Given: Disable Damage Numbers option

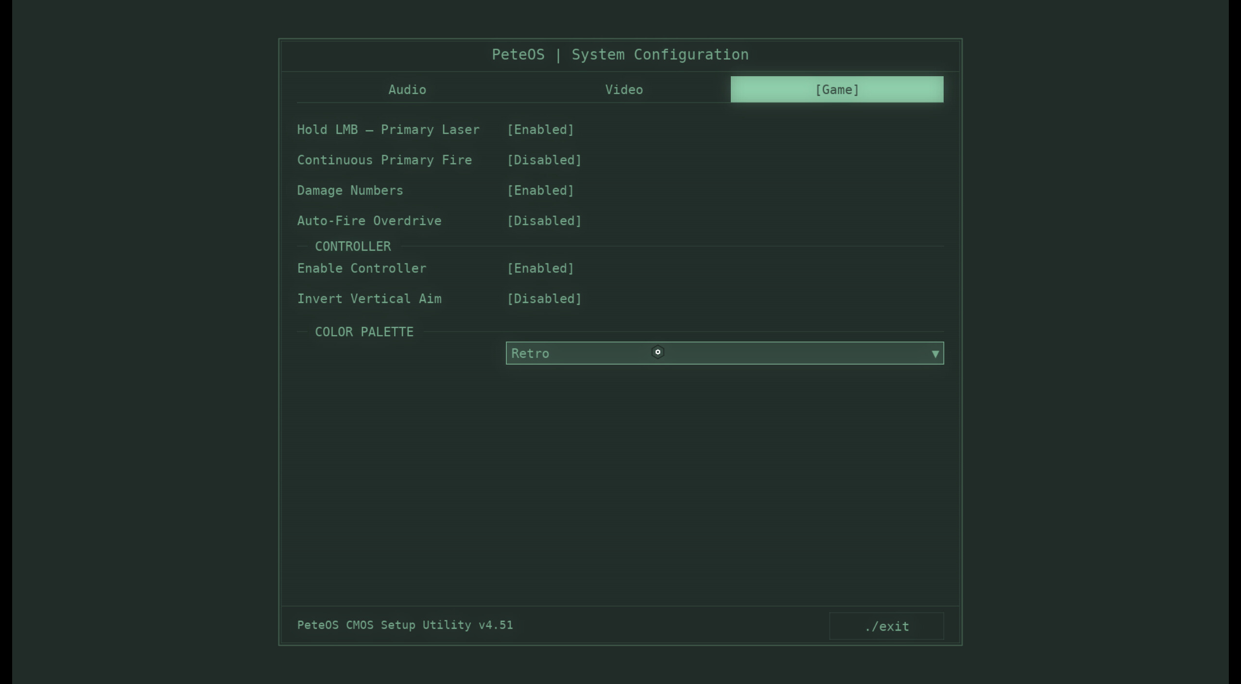Looking at the screenshot, I should coord(540,190).
